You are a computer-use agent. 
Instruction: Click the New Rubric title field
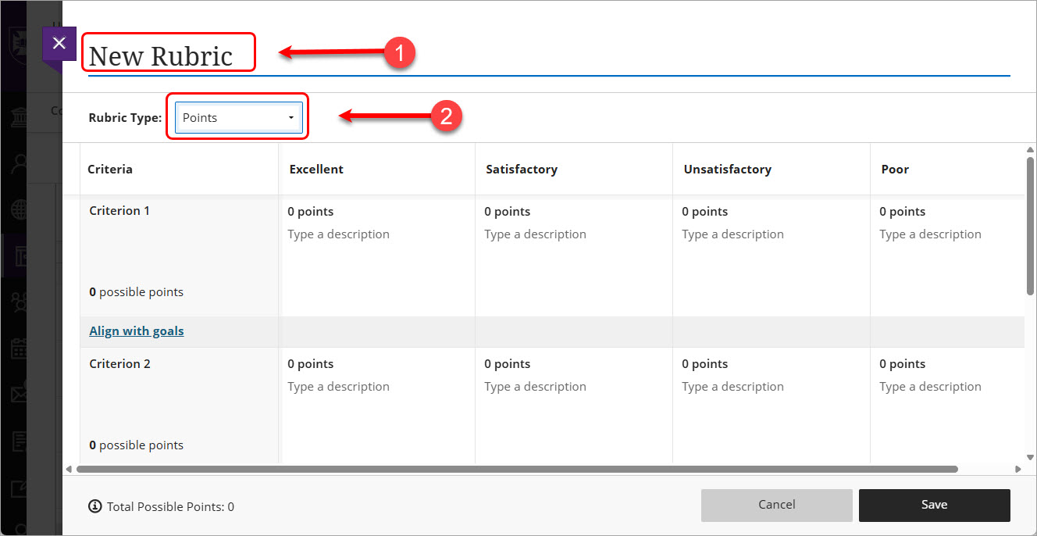(x=549, y=56)
